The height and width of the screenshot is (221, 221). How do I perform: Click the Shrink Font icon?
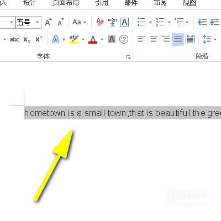point(61,22)
